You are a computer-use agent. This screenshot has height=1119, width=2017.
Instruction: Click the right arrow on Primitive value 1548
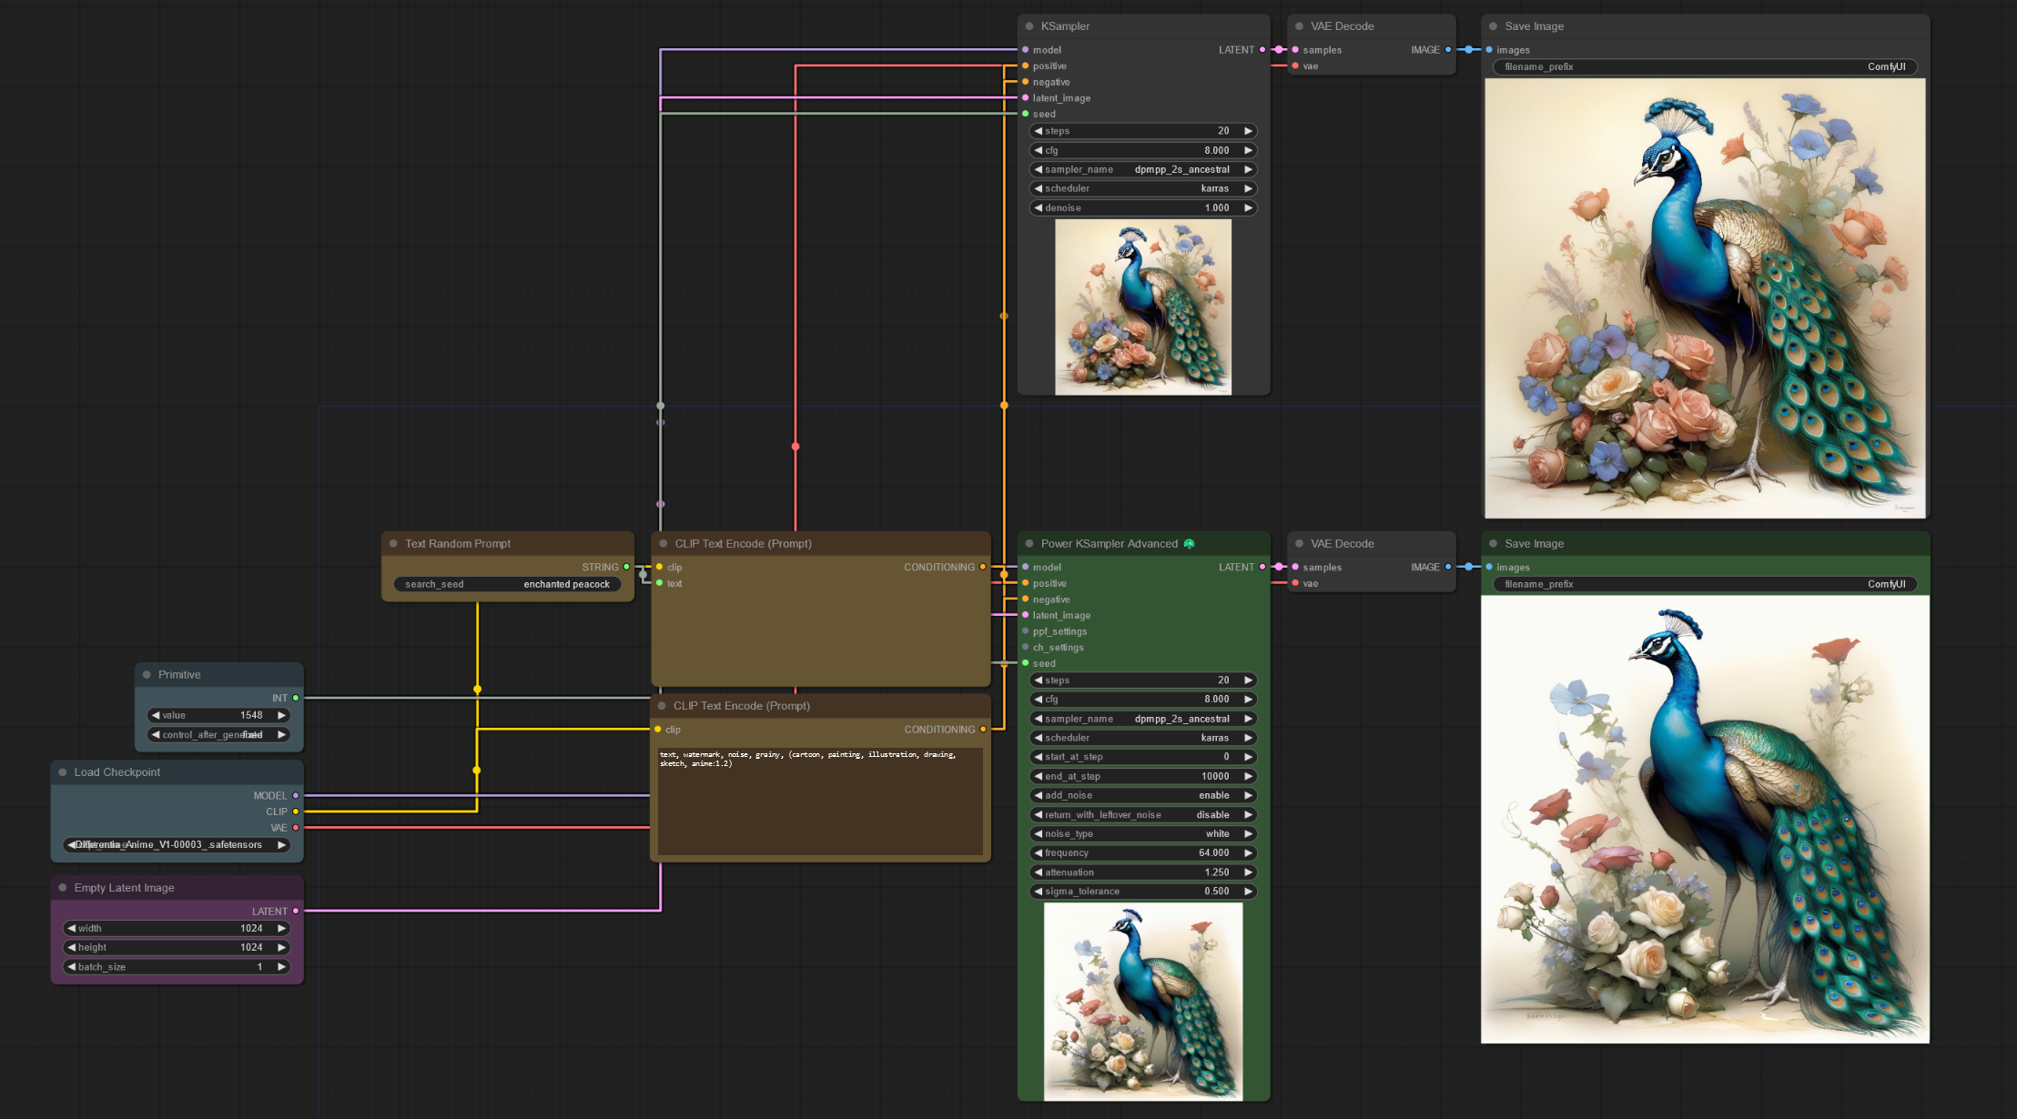tap(281, 715)
